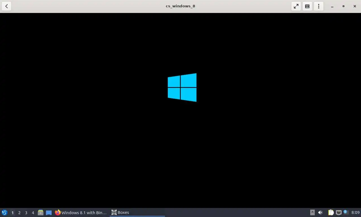The height and width of the screenshot is (217, 361).
Task: Maximize the cs_windows_8 window
Action: [x=344, y=6]
